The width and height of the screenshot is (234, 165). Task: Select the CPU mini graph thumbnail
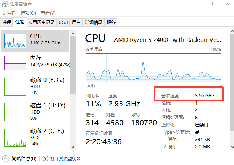point(15,41)
